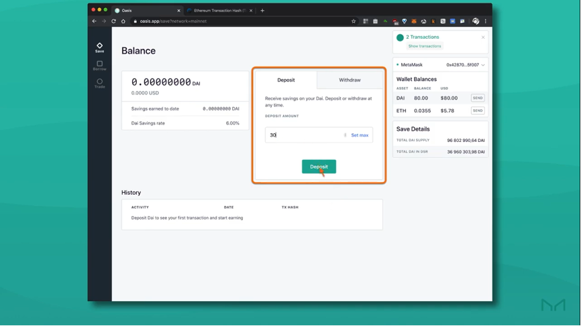
Task: Send ETH from wallet balances
Action: [x=478, y=110]
